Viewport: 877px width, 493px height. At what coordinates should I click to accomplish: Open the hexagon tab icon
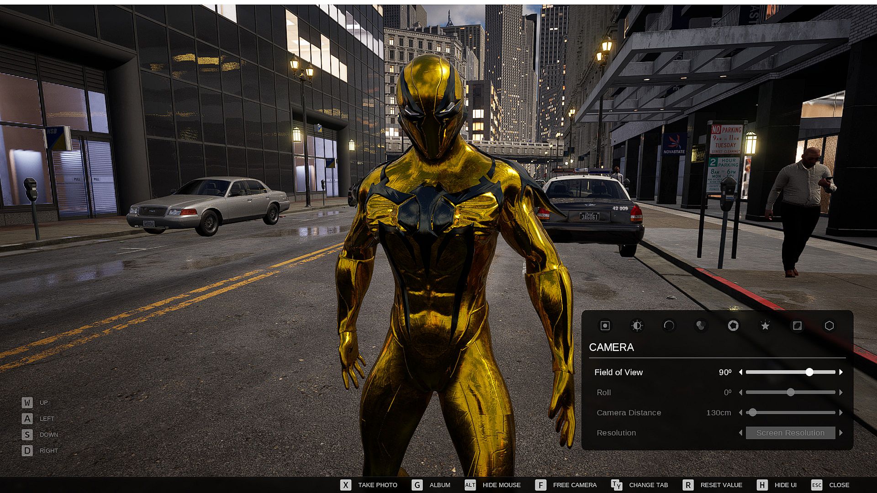tap(829, 325)
